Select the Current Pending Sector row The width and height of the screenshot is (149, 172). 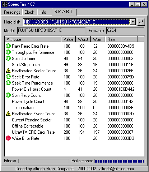click(x=74, y=120)
